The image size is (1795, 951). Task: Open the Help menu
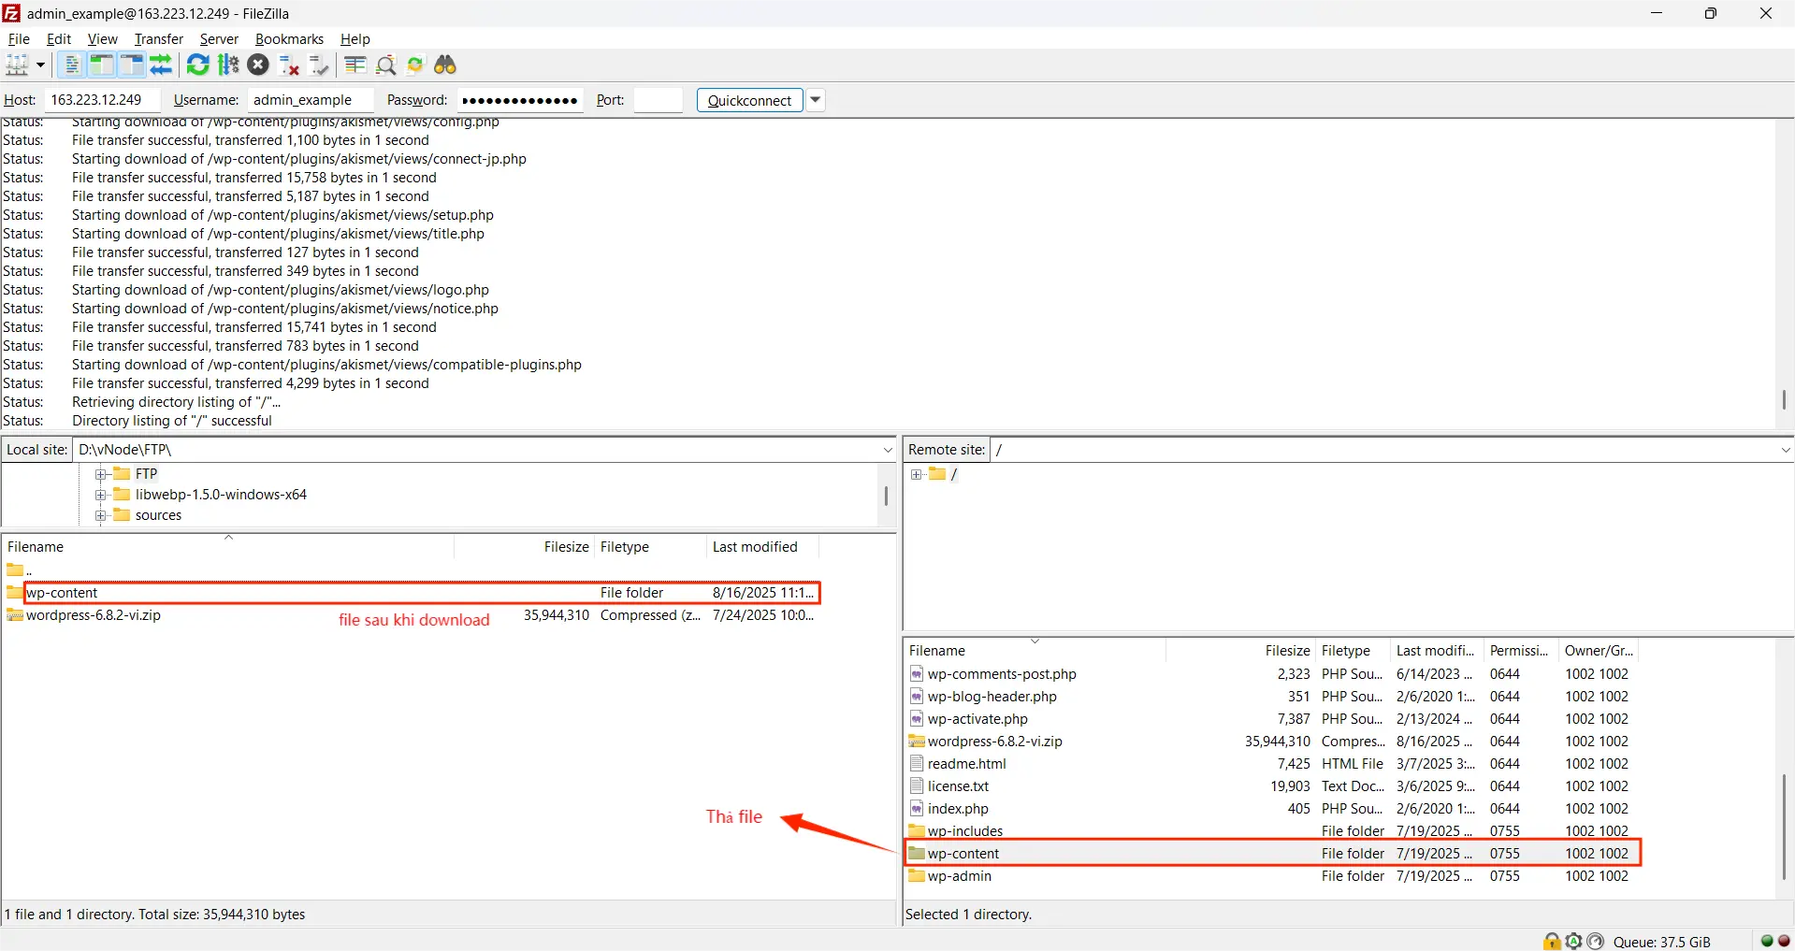(x=355, y=38)
